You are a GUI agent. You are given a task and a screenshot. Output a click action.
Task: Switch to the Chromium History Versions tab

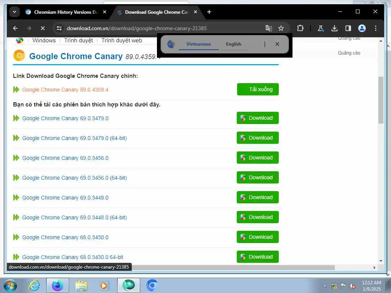[66, 12]
